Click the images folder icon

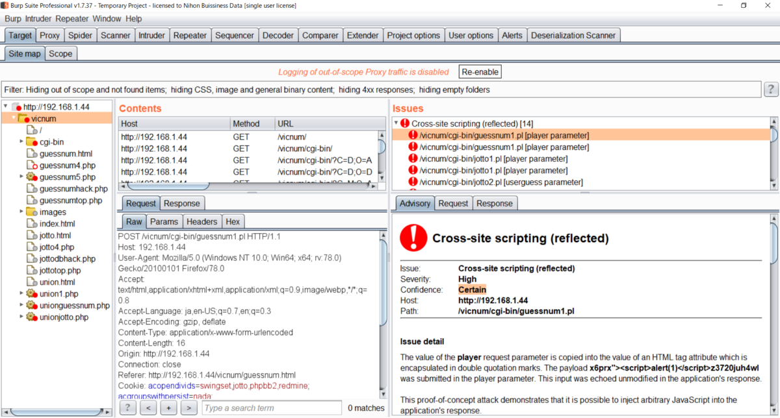pyautogui.click(x=32, y=212)
